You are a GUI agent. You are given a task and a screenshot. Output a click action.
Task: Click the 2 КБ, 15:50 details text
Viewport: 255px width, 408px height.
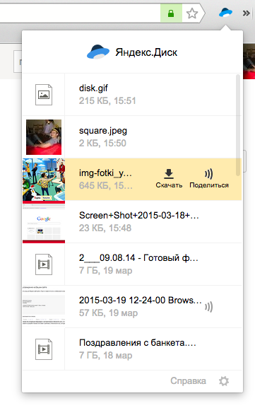(102, 143)
